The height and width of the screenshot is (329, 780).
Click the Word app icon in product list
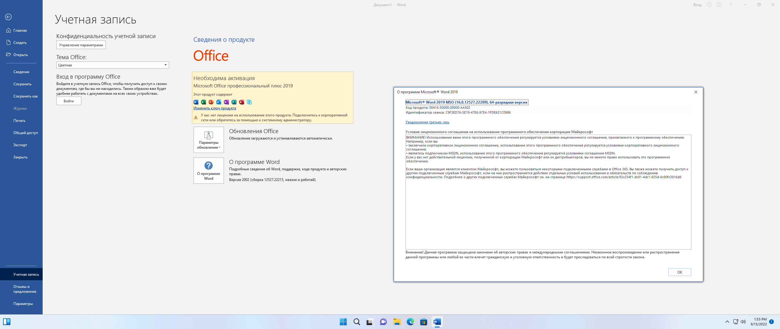(x=196, y=102)
